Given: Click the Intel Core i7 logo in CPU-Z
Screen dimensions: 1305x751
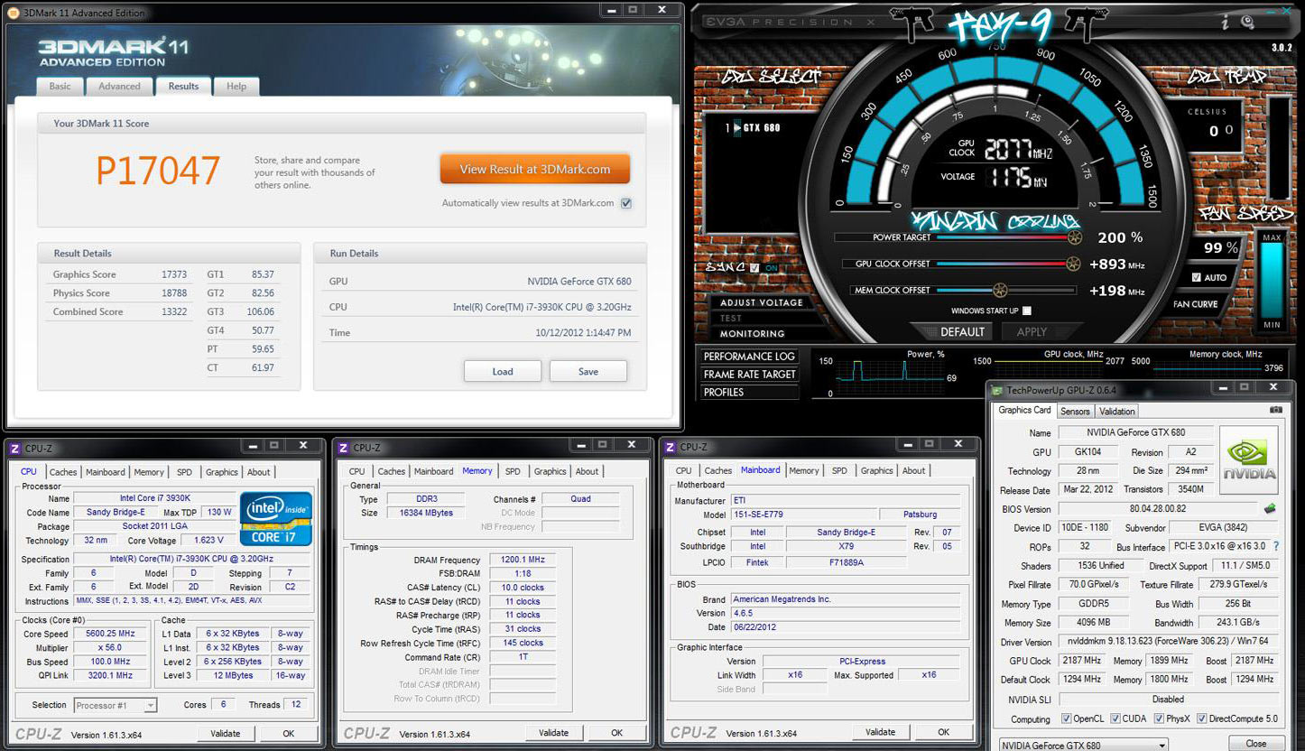Looking at the screenshot, I should click(x=276, y=518).
